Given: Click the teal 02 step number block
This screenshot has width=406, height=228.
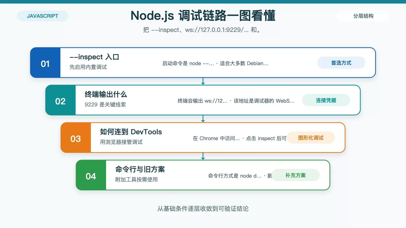Looking at the screenshot, I should coord(60,100).
